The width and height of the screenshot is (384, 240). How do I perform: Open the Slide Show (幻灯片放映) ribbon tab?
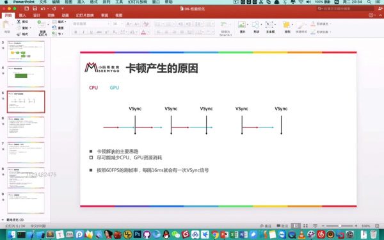tap(84, 15)
